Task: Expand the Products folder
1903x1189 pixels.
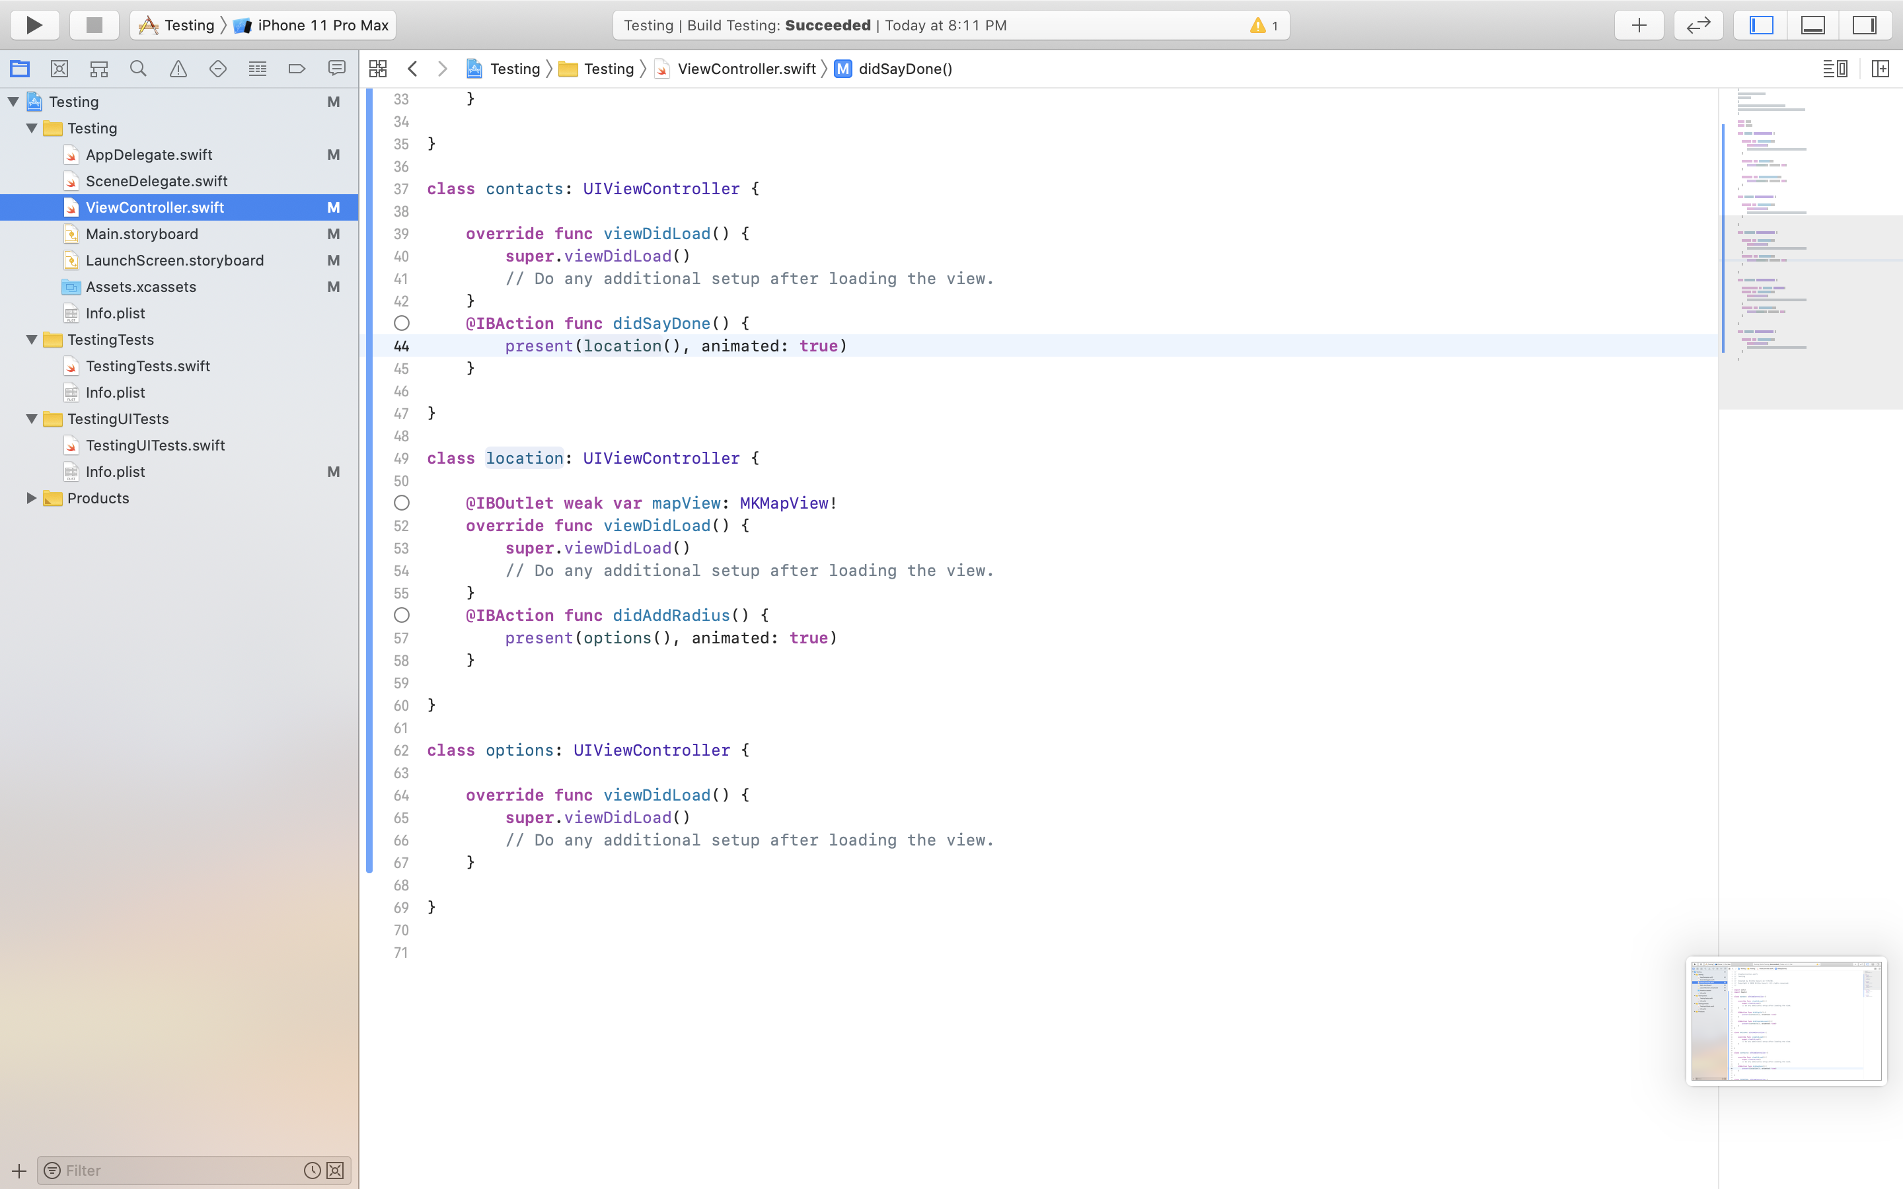Action: point(32,498)
